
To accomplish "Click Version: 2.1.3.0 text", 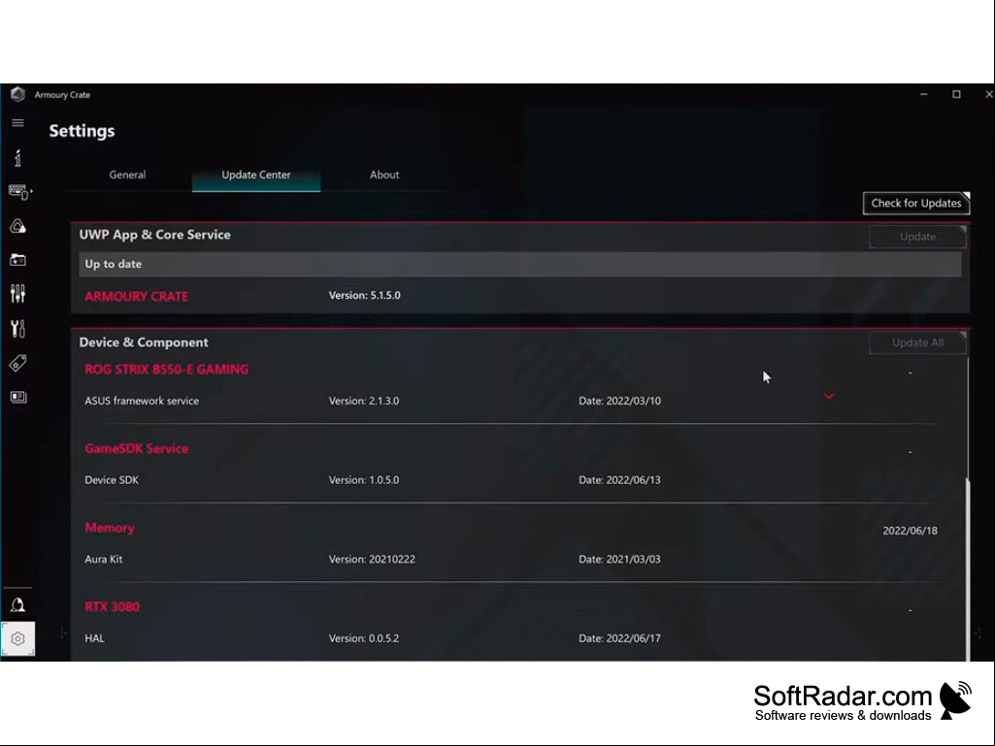I will pos(364,401).
